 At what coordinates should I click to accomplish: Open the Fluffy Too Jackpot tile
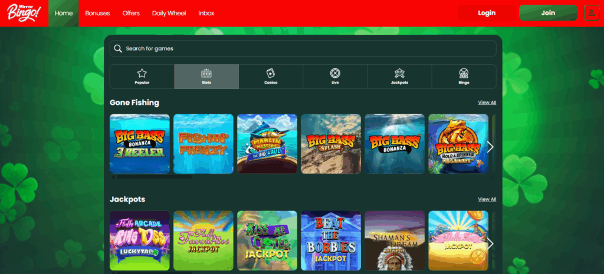[458, 241]
